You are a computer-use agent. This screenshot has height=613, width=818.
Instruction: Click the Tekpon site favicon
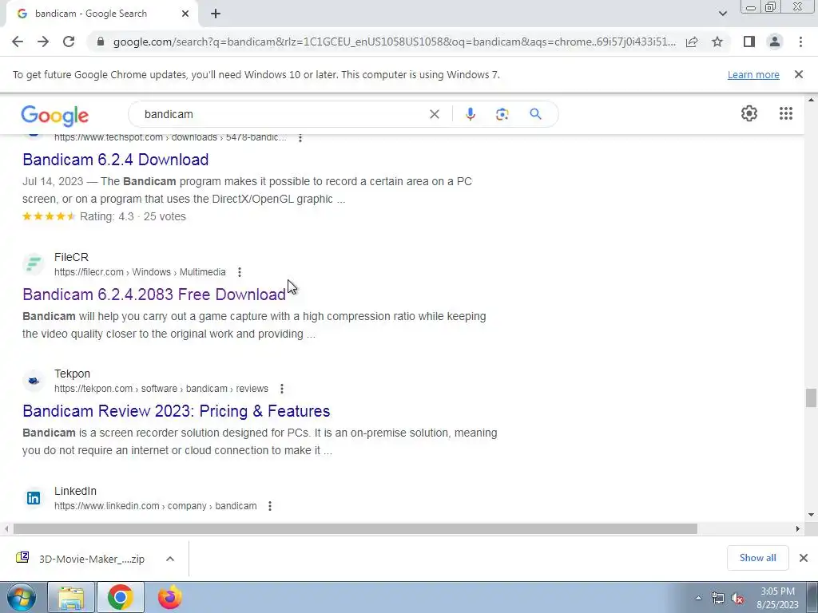coord(34,381)
